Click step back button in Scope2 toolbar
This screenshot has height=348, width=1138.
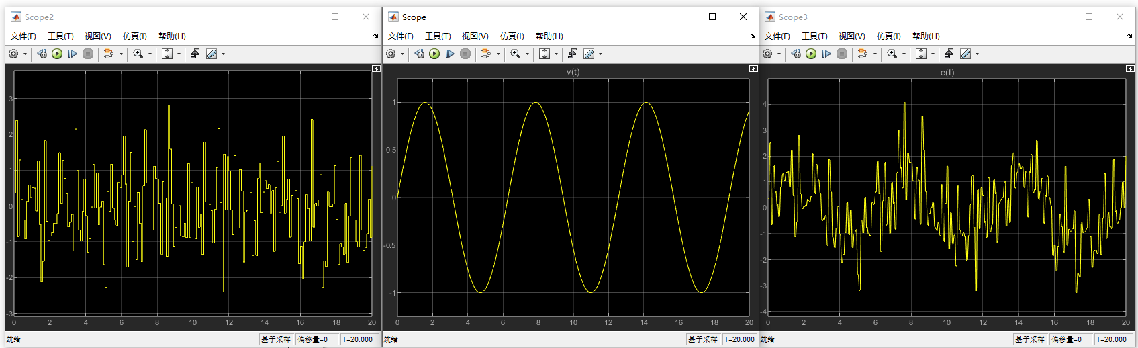pos(42,54)
